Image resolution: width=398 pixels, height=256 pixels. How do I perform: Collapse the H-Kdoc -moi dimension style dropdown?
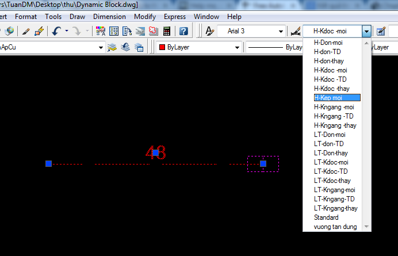[x=366, y=31]
